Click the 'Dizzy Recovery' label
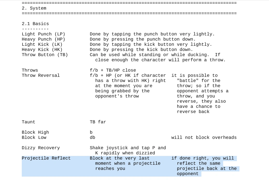Viewport: 269px width, 181px height. tap(41, 148)
